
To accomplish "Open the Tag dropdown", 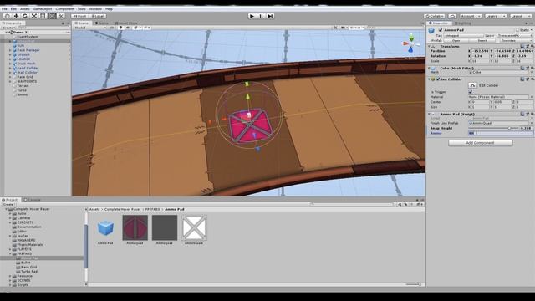I will pos(464,35).
